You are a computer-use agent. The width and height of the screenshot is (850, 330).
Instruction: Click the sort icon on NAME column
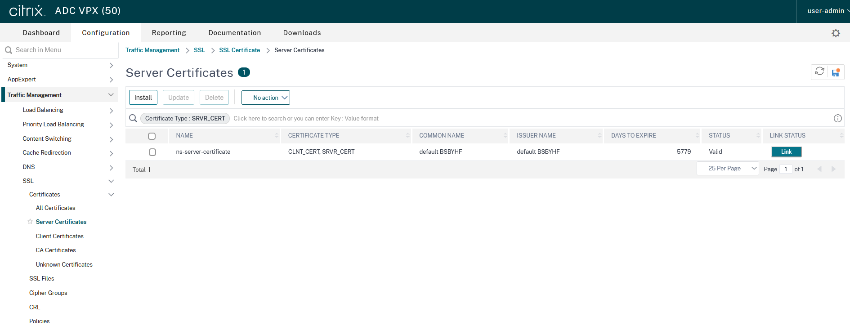point(277,136)
